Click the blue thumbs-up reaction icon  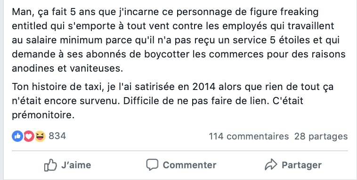[17, 136]
